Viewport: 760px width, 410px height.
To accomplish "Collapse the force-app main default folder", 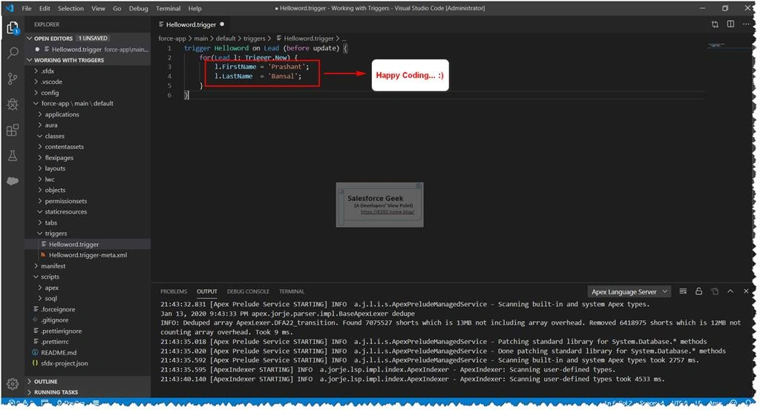I will tap(88, 104).
